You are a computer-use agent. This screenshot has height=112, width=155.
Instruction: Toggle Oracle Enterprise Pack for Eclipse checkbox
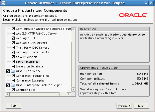pos(8,85)
